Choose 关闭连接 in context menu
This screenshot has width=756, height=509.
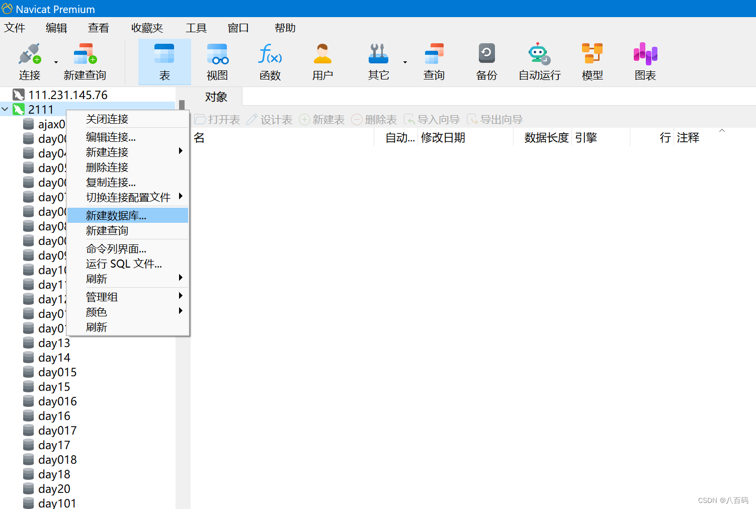(128, 119)
